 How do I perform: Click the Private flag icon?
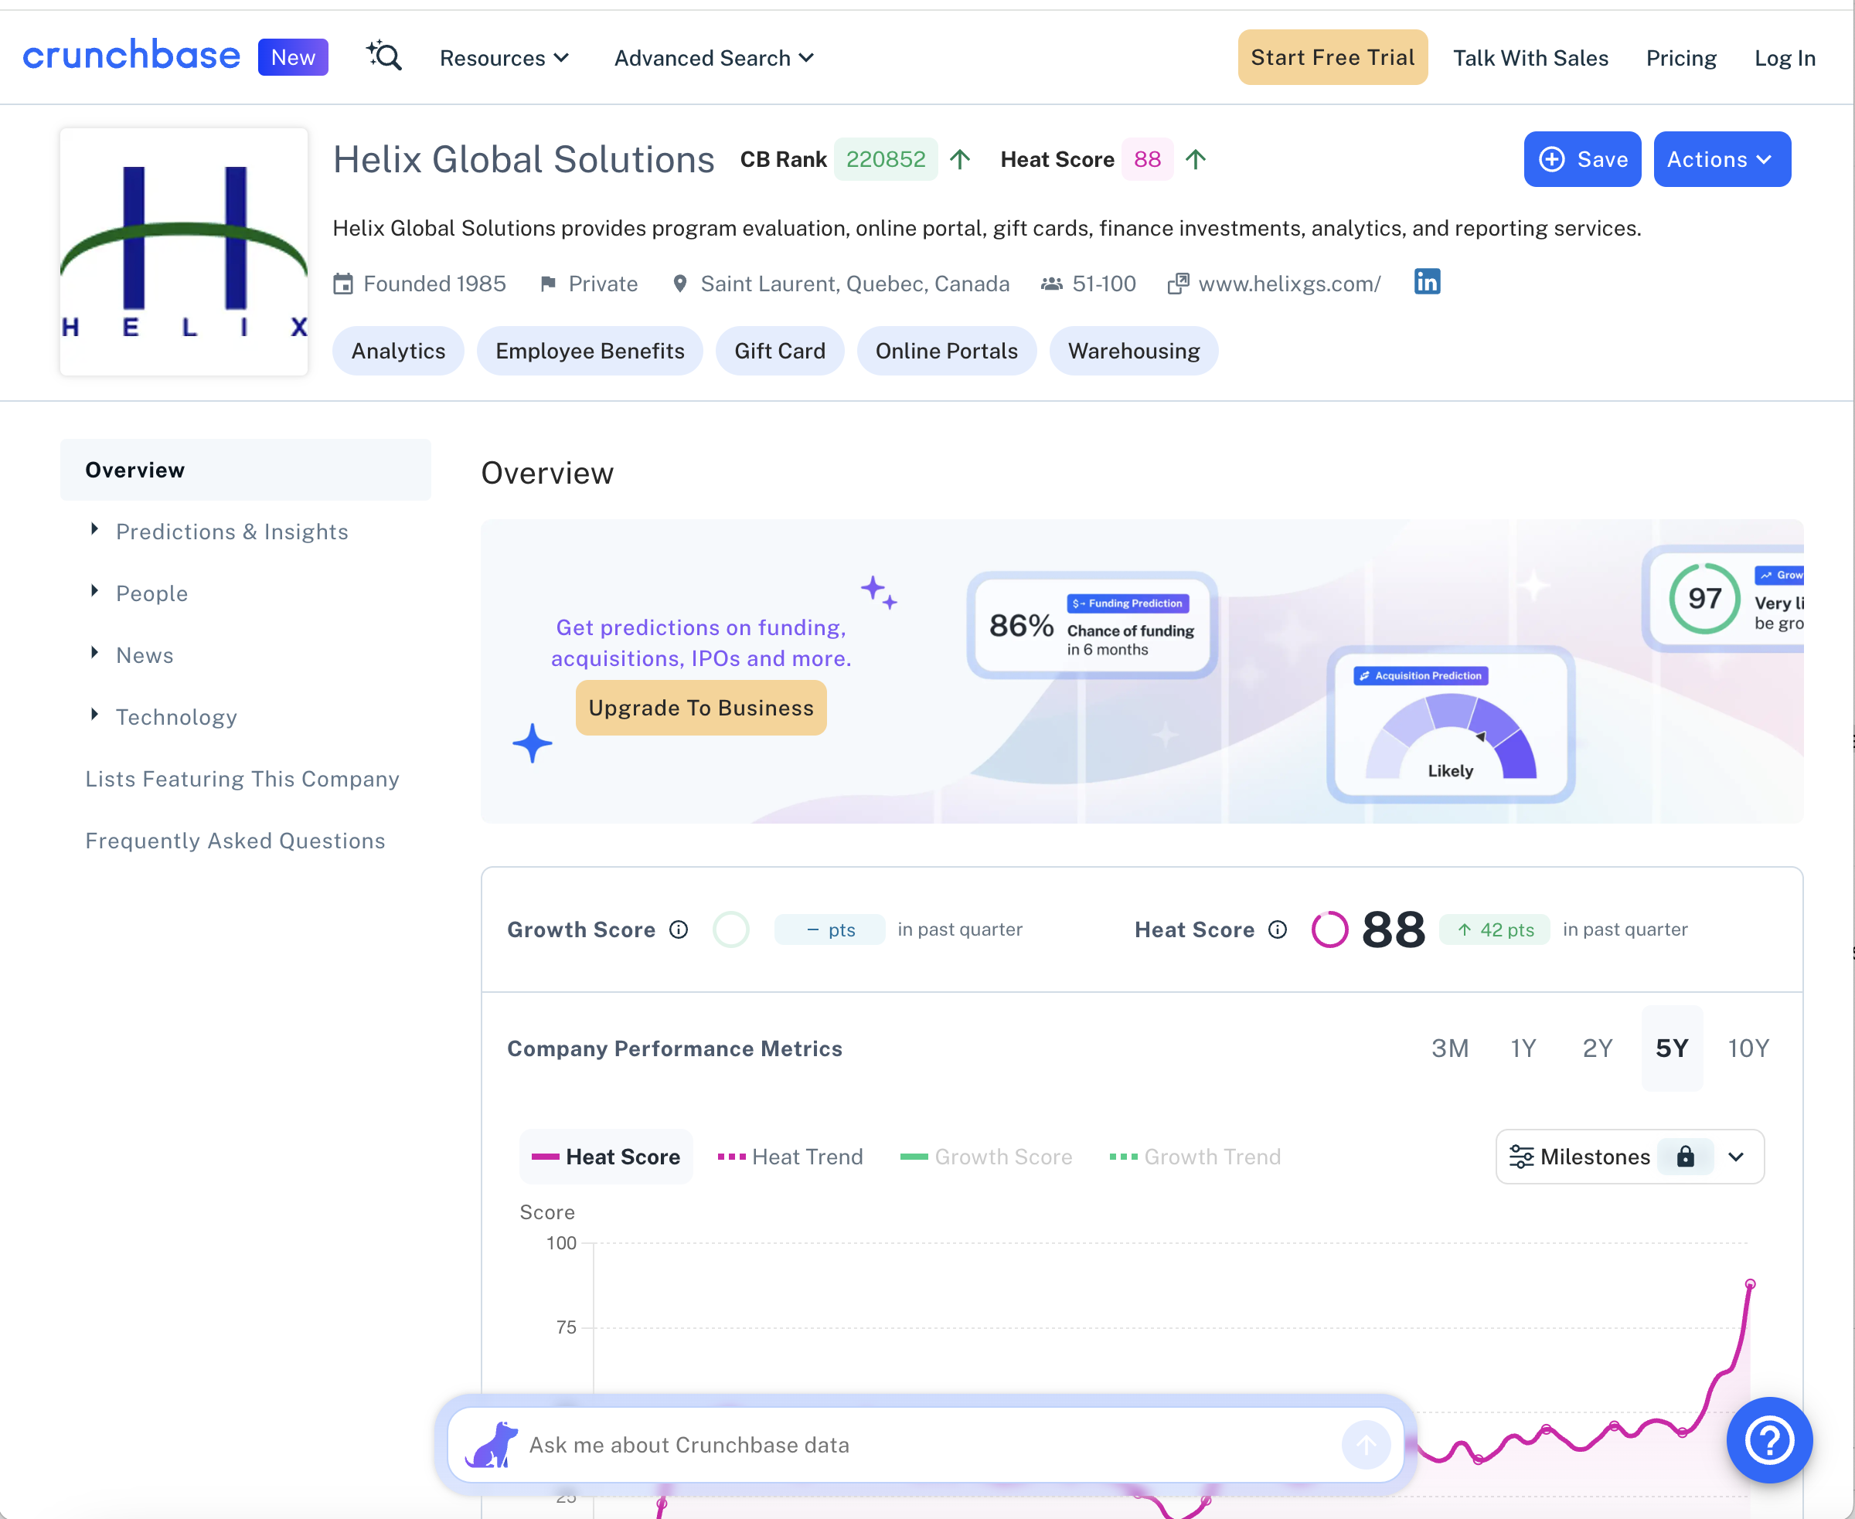(548, 284)
